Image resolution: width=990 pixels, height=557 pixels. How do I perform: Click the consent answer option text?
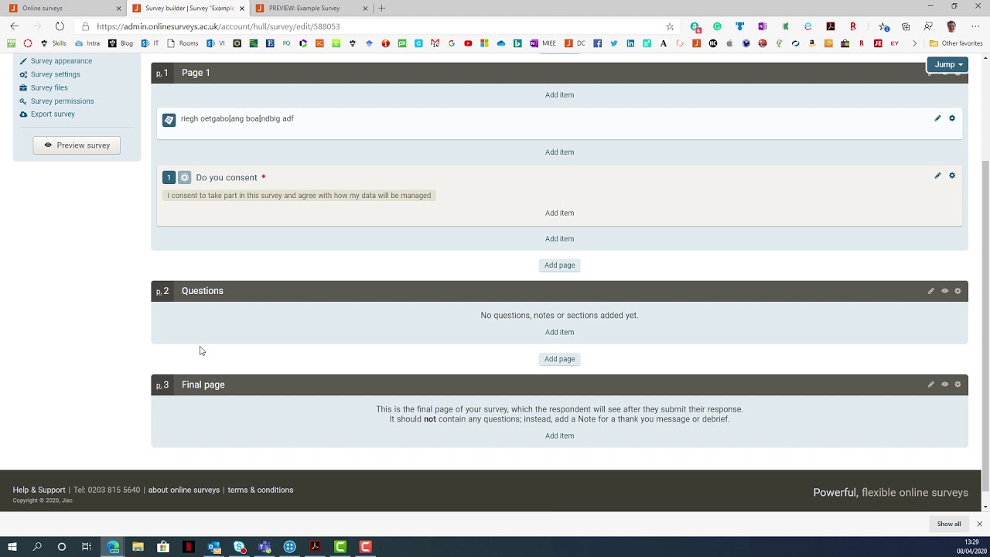tap(299, 196)
